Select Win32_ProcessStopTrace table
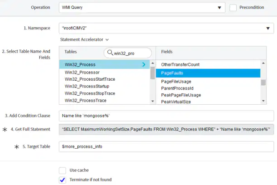The width and height of the screenshot is (277, 185). coord(90,93)
